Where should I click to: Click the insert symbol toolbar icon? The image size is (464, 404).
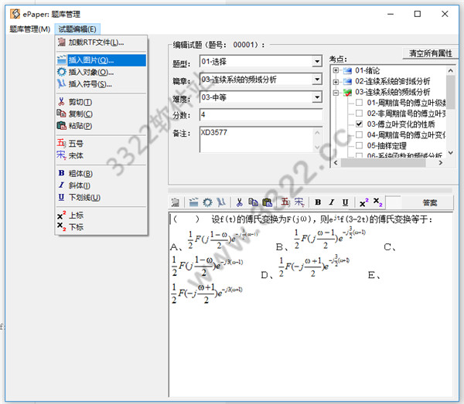[220, 202]
